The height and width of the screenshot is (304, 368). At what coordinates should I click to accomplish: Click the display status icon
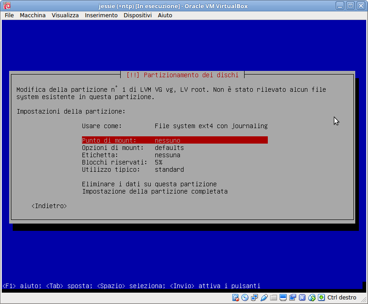point(283,298)
